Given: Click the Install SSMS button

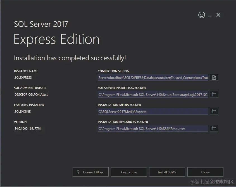Looking at the screenshot, I should coord(167,172).
